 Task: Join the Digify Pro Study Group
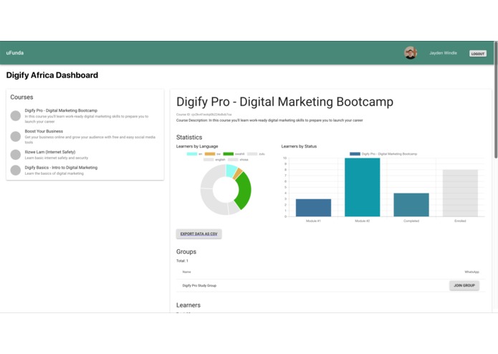point(464,285)
